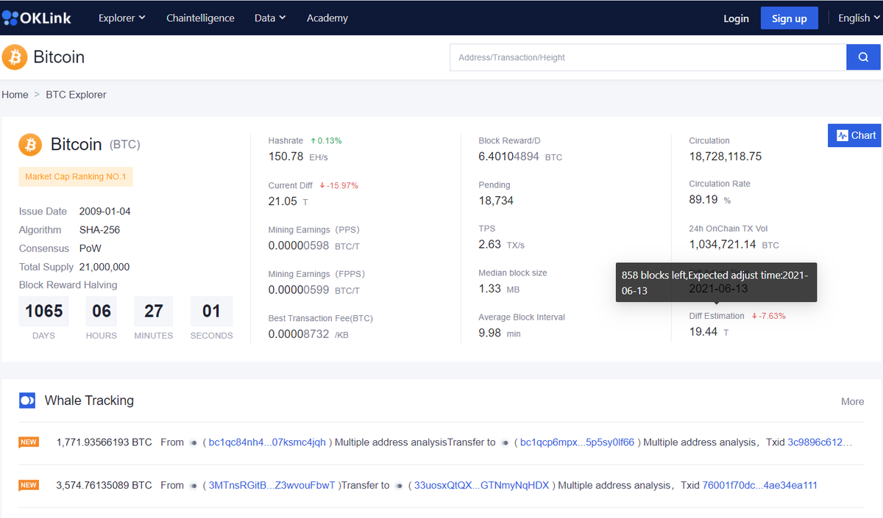Click Hashrate value 150.78 EH/s

pyautogui.click(x=298, y=157)
